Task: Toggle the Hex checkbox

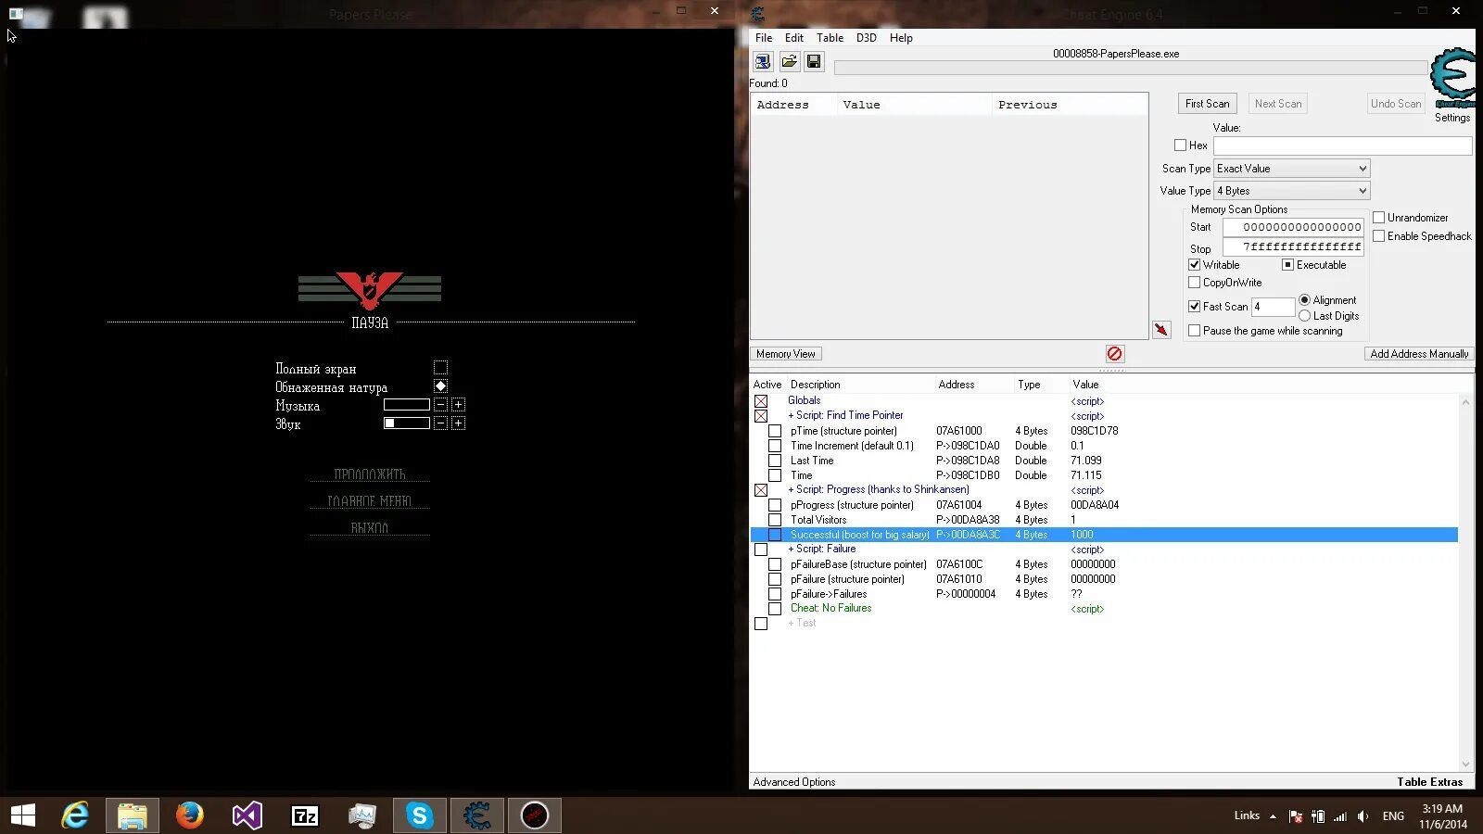Action: (x=1180, y=145)
